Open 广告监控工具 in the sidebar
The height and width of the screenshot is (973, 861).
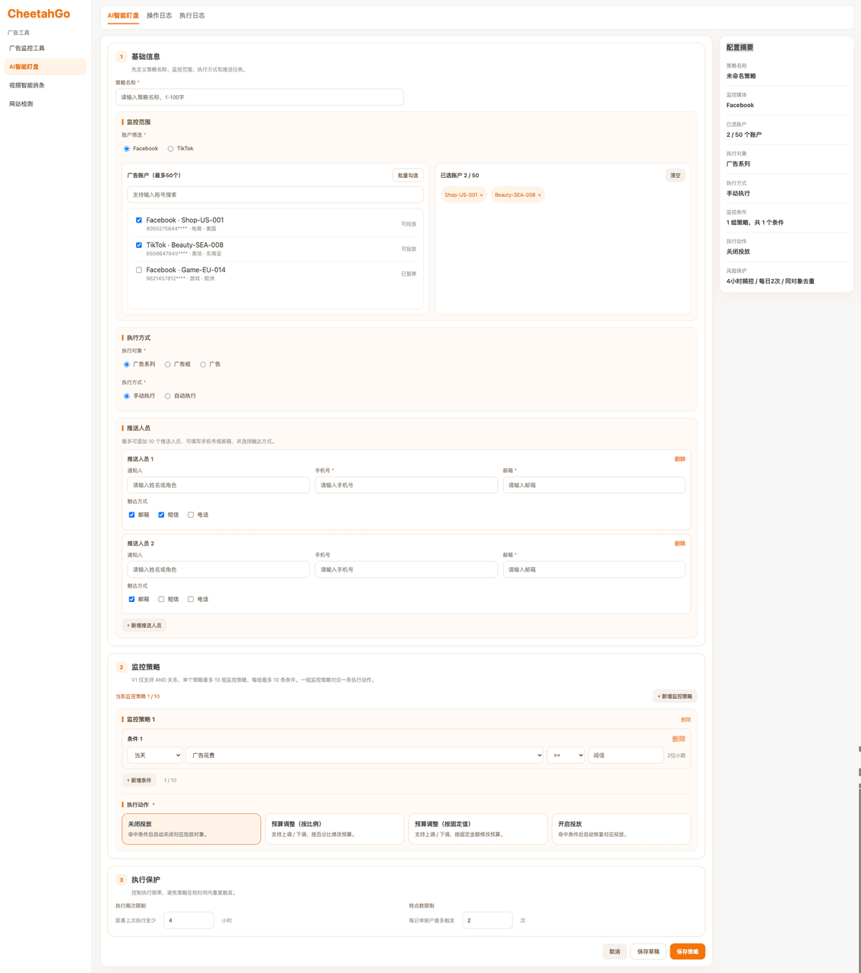click(x=46, y=48)
